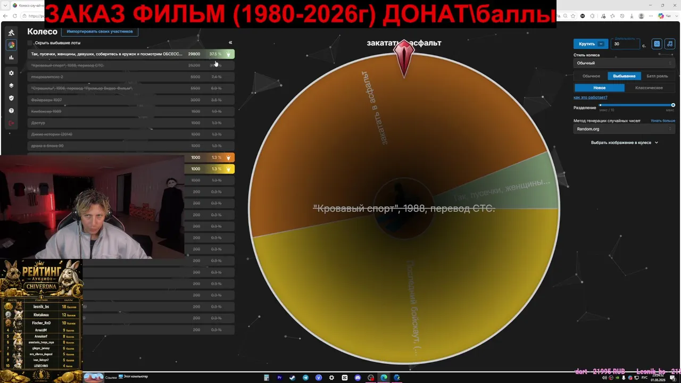Screen dimensions: 681x383
Task: Open Calculator from the taskbar
Action: 267,378
